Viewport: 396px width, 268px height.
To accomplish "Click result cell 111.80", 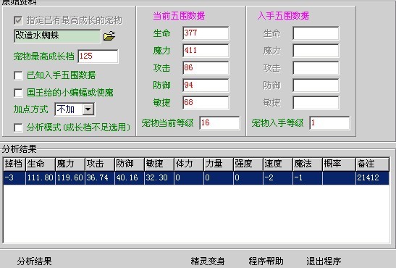I will (41, 178).
